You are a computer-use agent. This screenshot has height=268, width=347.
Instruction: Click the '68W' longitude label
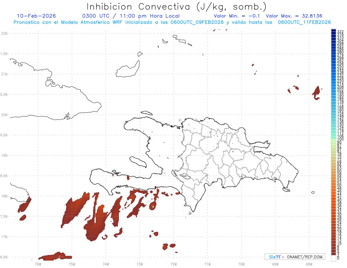click(309, 264)
